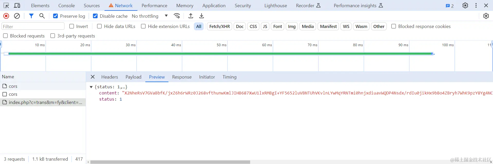
Task: Enable Blocked response cookies checkbox
Action: [x=393, y=26]
